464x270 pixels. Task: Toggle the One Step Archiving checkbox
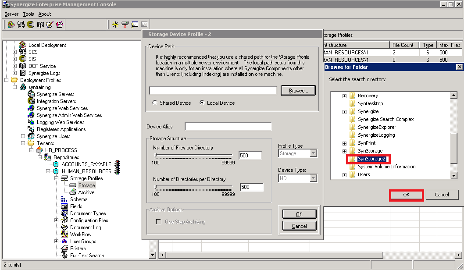159,221
